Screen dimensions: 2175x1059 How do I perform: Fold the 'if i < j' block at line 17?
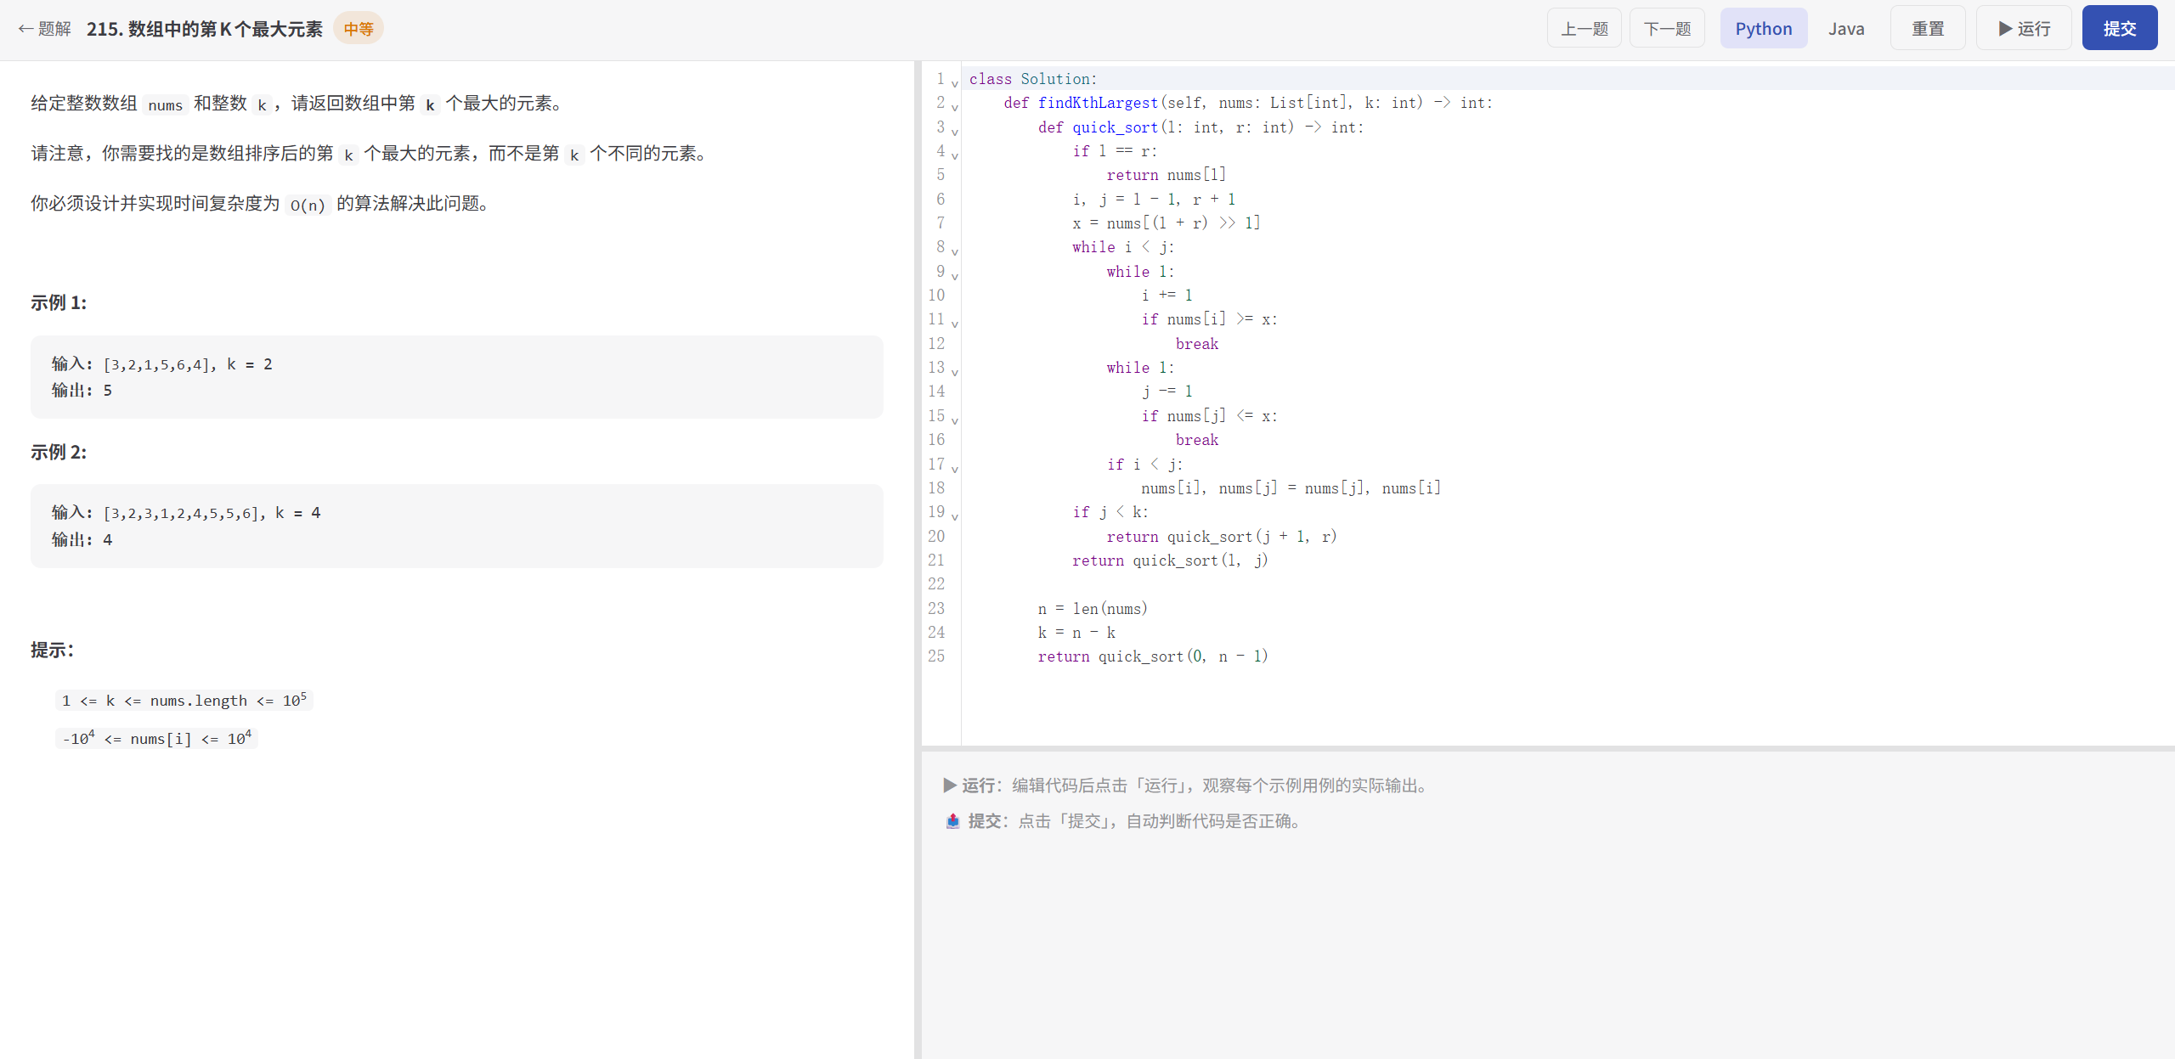(955, 469)
